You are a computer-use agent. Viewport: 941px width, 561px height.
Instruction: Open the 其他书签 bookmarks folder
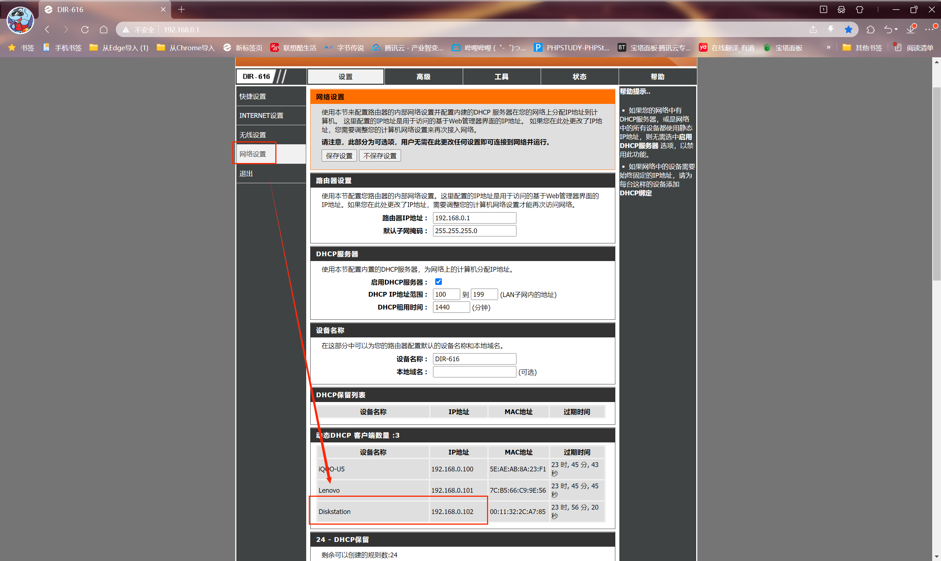click(862, 48)
